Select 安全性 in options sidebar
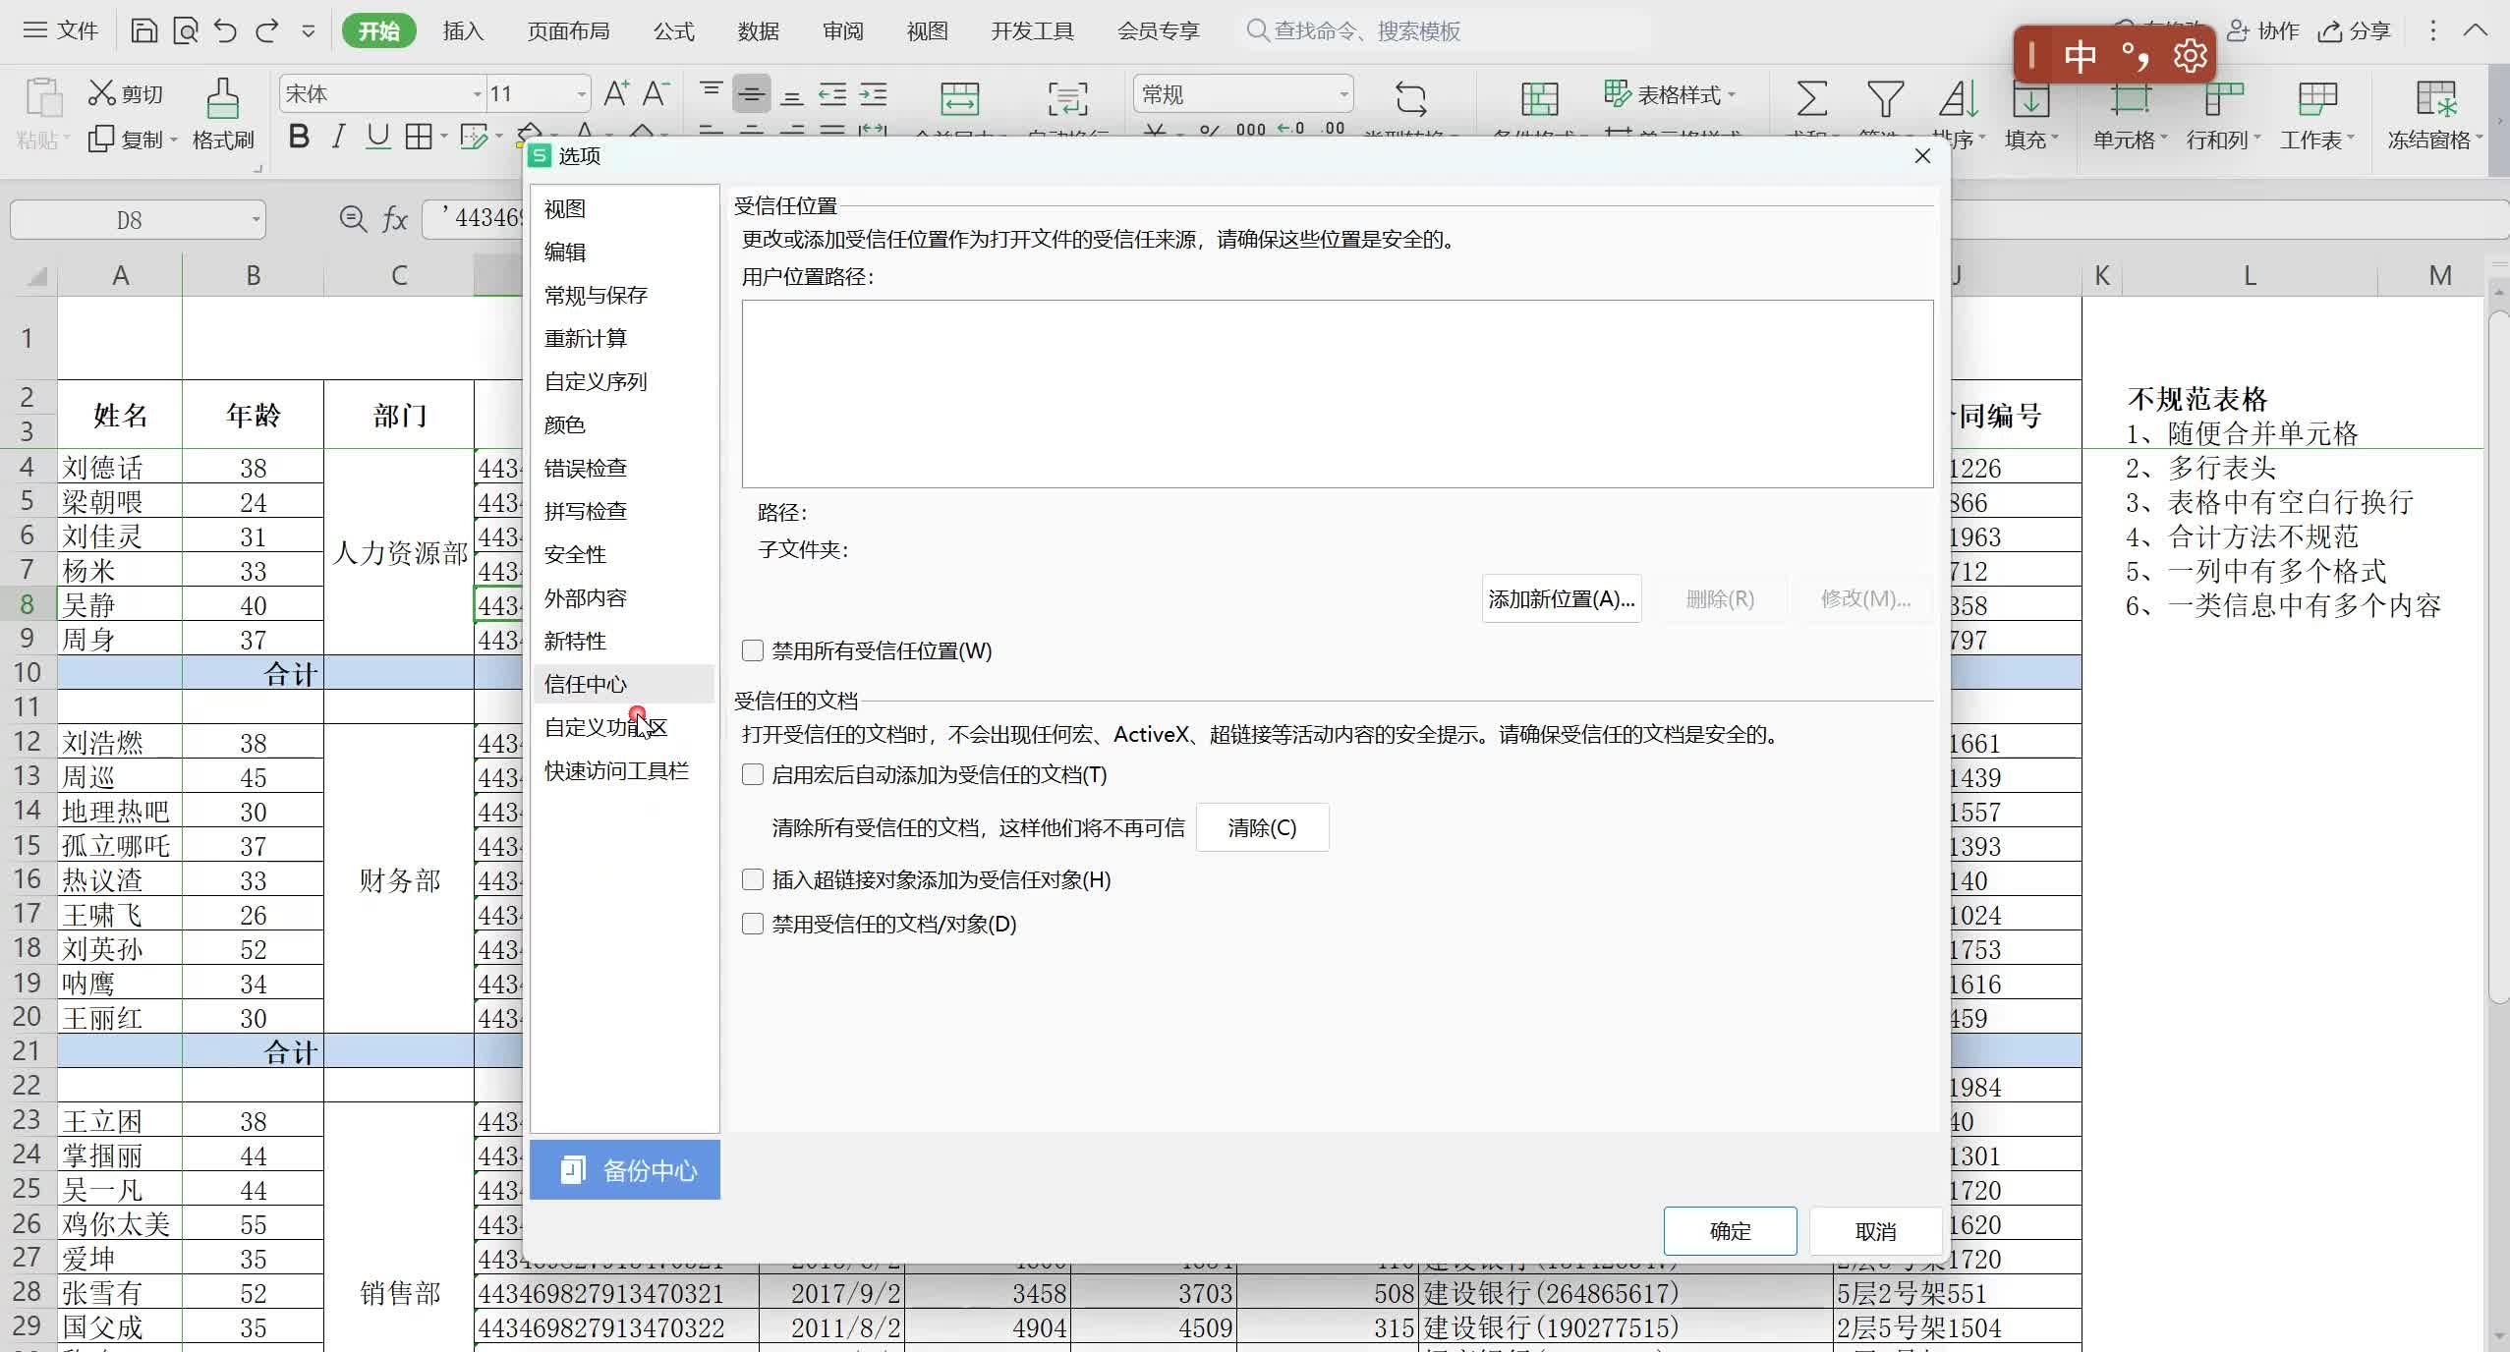 tap(575, 554)
